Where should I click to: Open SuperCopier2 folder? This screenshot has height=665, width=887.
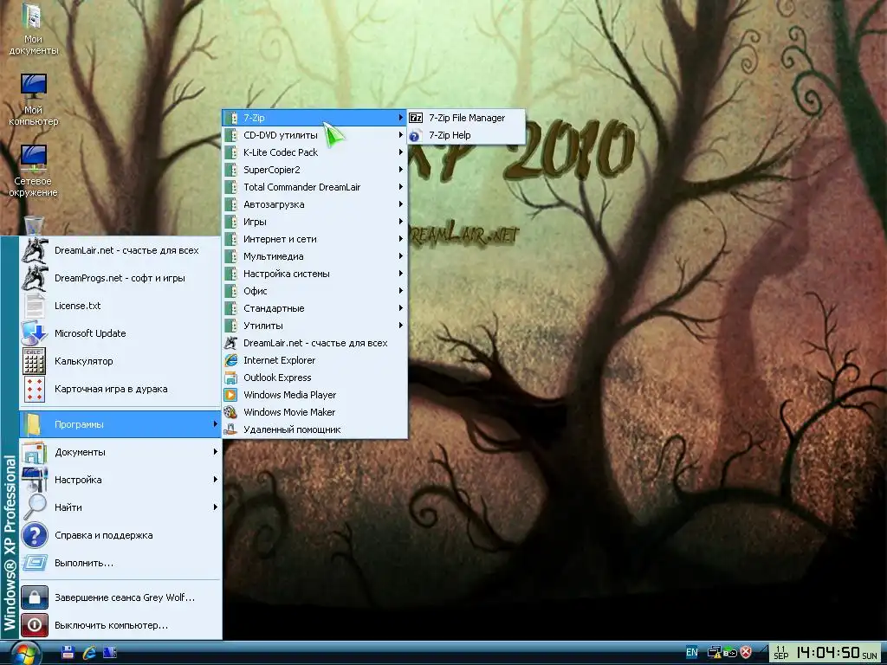tap(314, 170)
